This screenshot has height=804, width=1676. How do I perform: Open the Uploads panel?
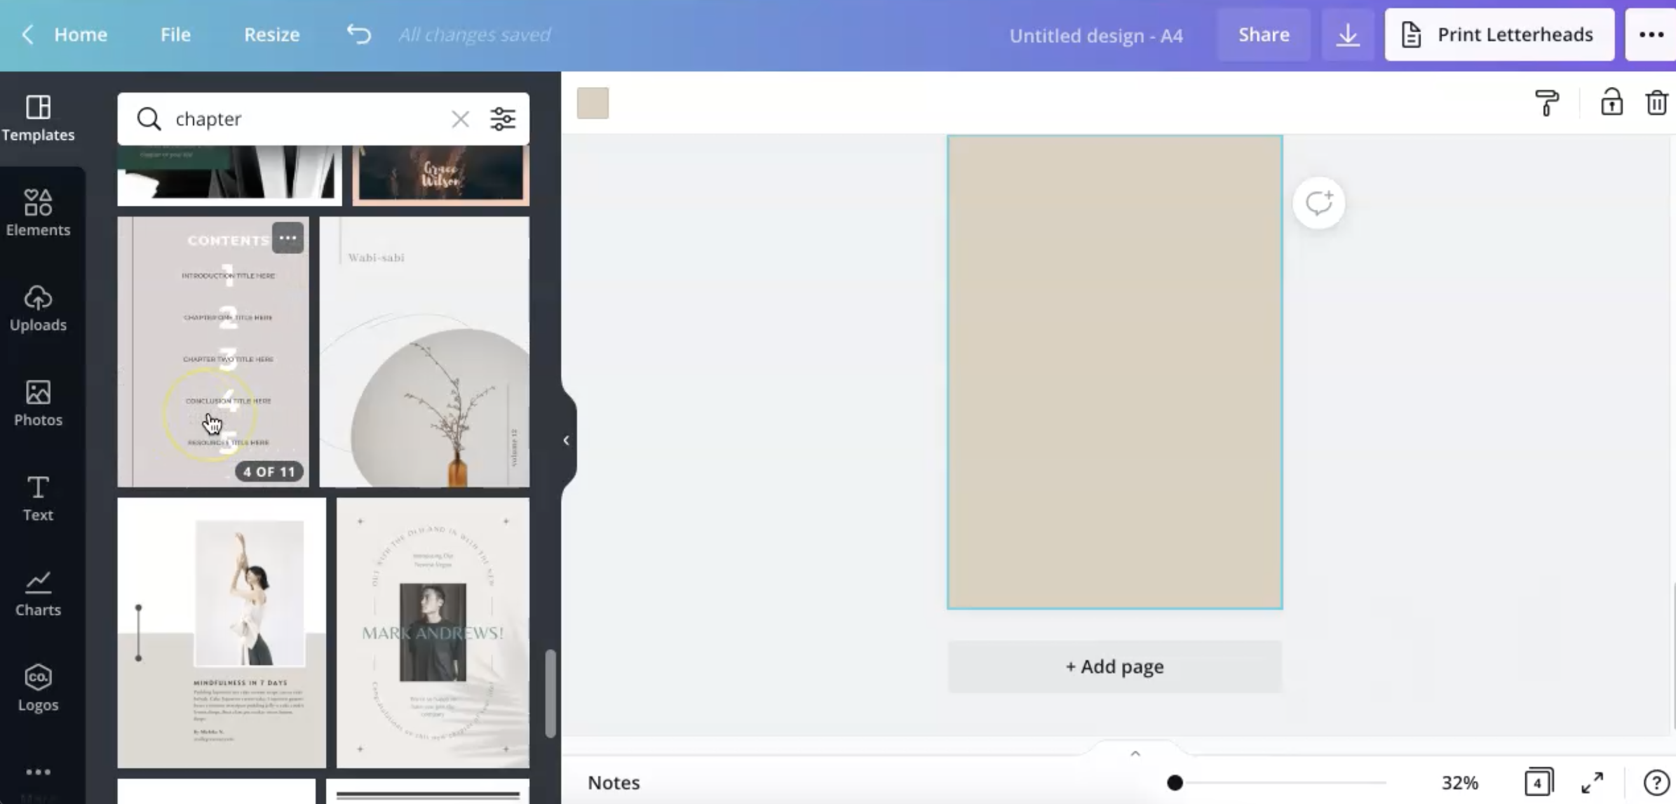[x=37, y=307]
